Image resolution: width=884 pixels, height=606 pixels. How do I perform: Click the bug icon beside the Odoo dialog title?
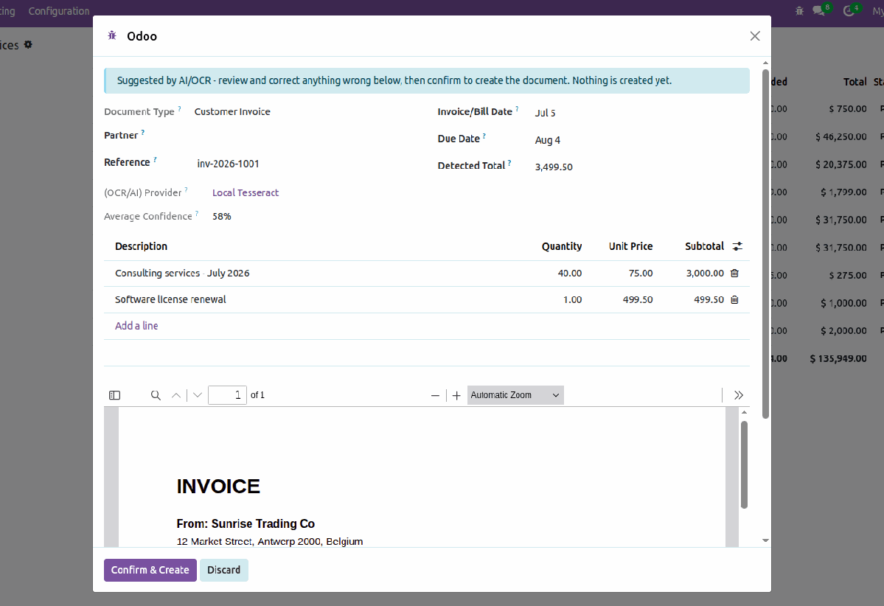[112, 35]
